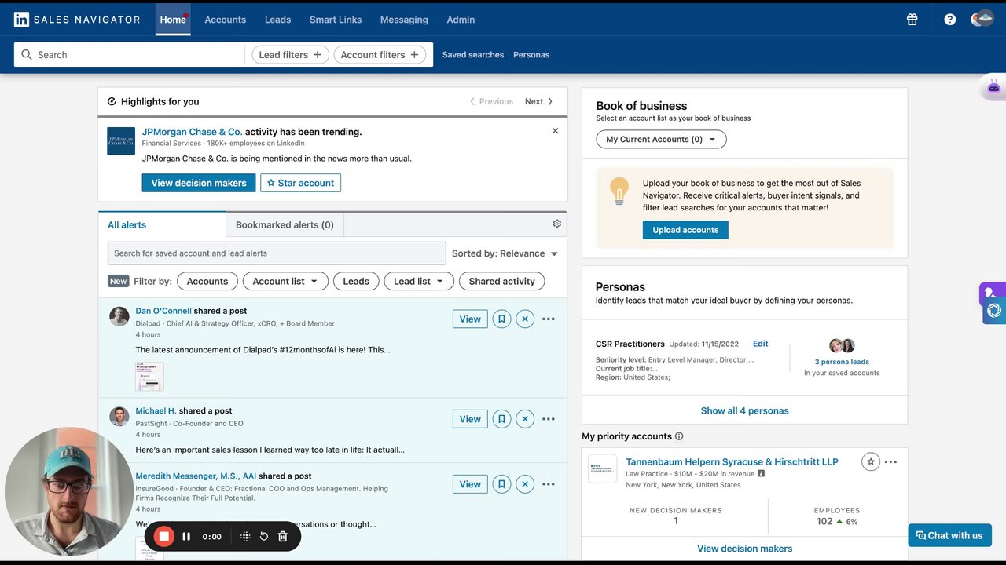The width and height of the screenshot is (1006, 565).
Task: Open the 3 persona leads link
Action: pyautogui.click(x=842, y=362)
